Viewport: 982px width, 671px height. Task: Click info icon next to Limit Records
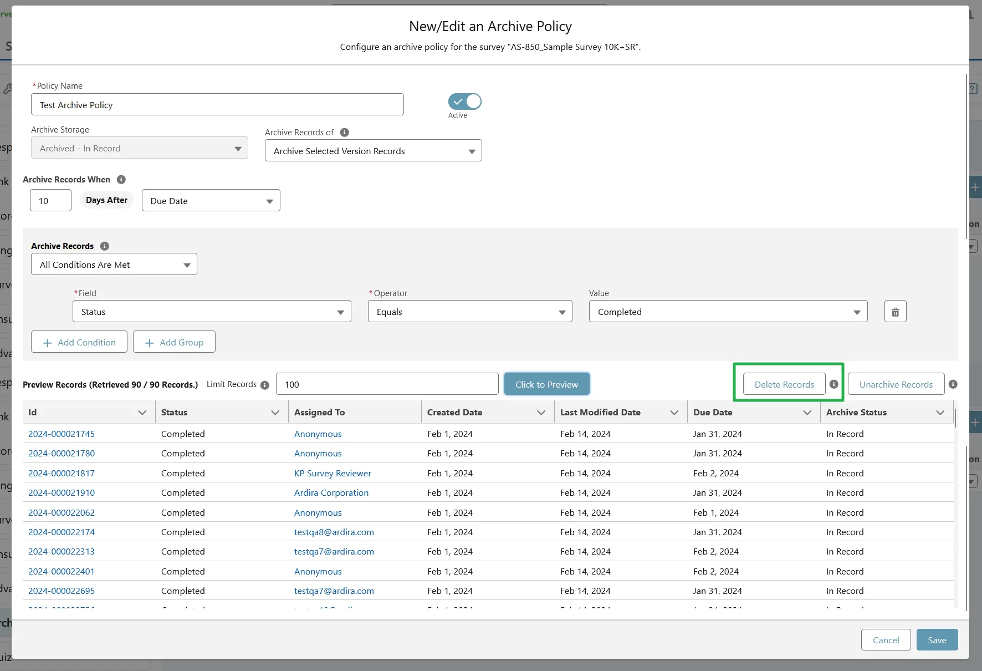265,385
